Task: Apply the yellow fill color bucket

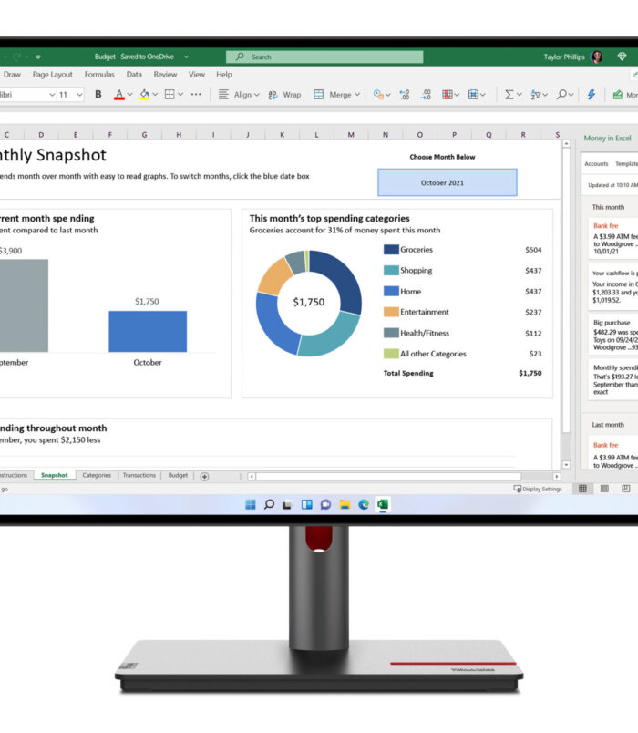Action: [144, 95]
